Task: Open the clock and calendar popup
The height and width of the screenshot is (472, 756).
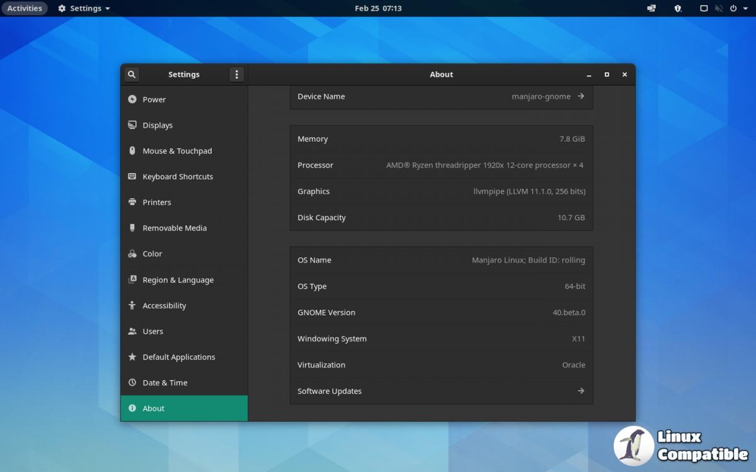Action: [x=378, y=8]
